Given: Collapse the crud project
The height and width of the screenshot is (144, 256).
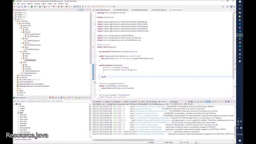Looking at the screenshot, I should coord(14,19).
